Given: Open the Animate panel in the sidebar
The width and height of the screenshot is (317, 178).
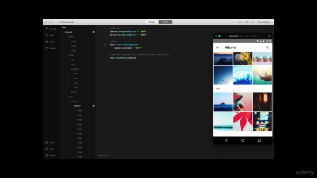Looking at the screenshot, I should pyautogui.click(x=51, y=29).
